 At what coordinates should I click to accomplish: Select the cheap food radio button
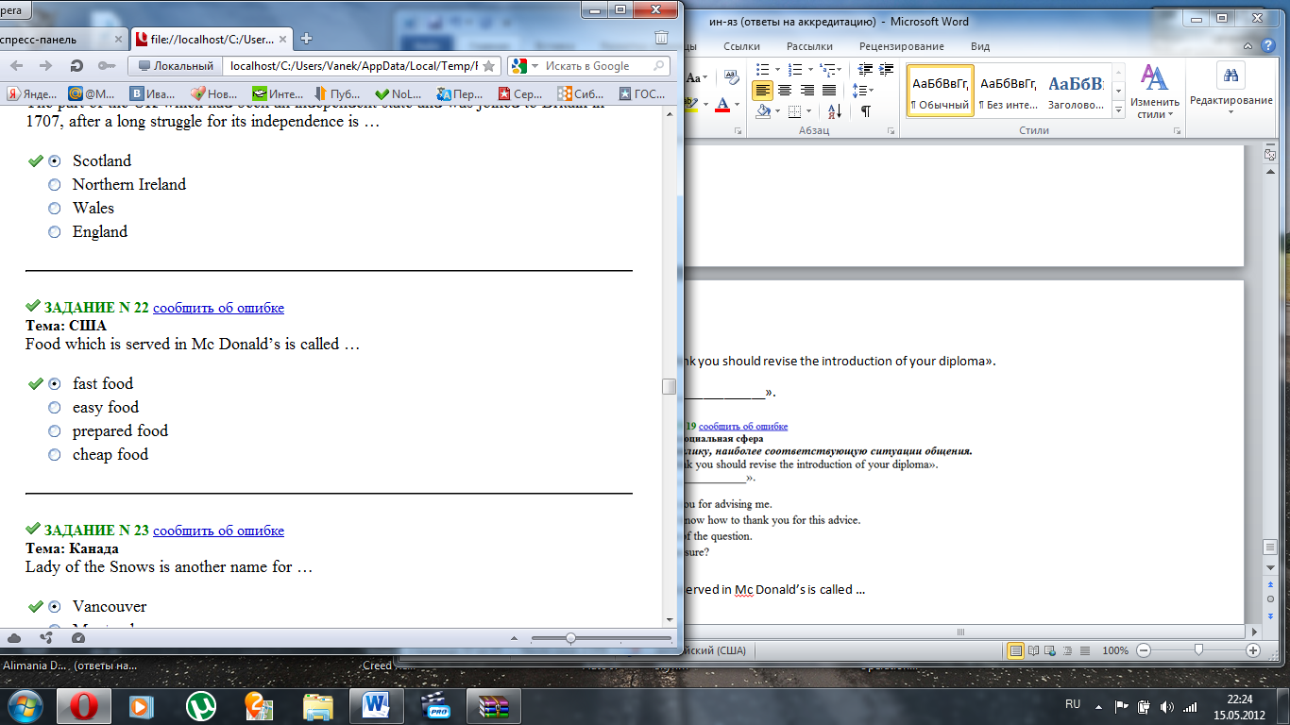[55, 455]
